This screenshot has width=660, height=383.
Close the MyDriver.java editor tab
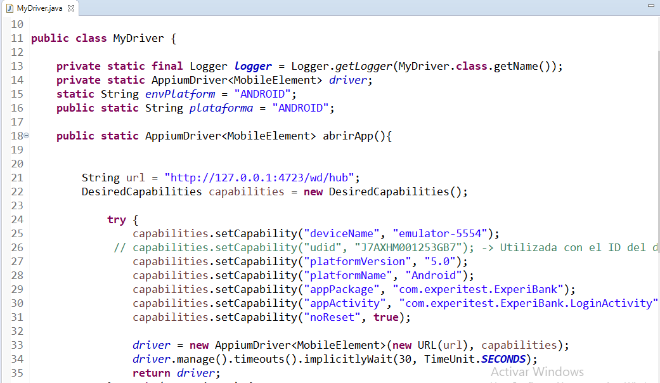[70, 9]
